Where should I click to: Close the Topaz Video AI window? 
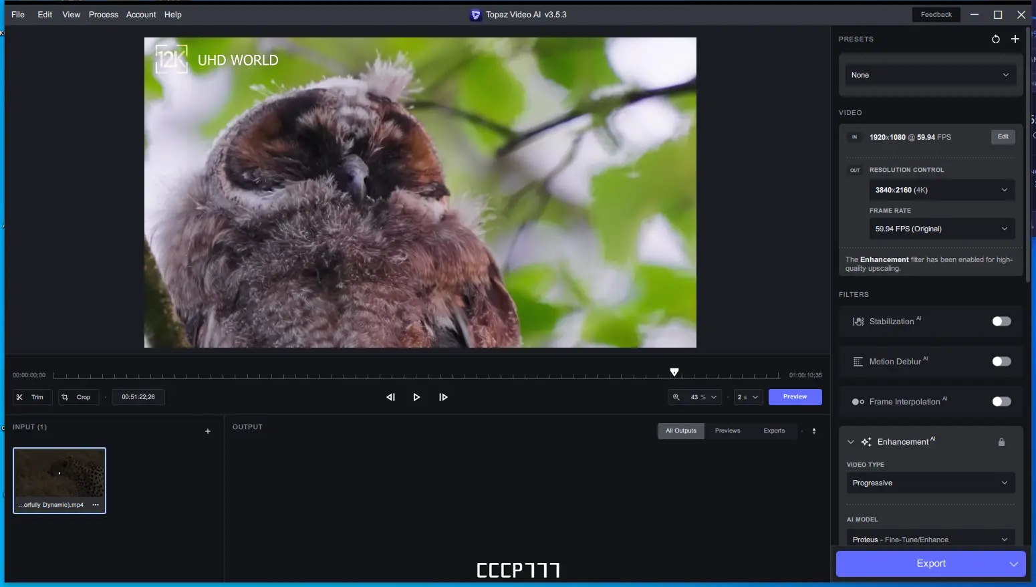click(1021, 15)
